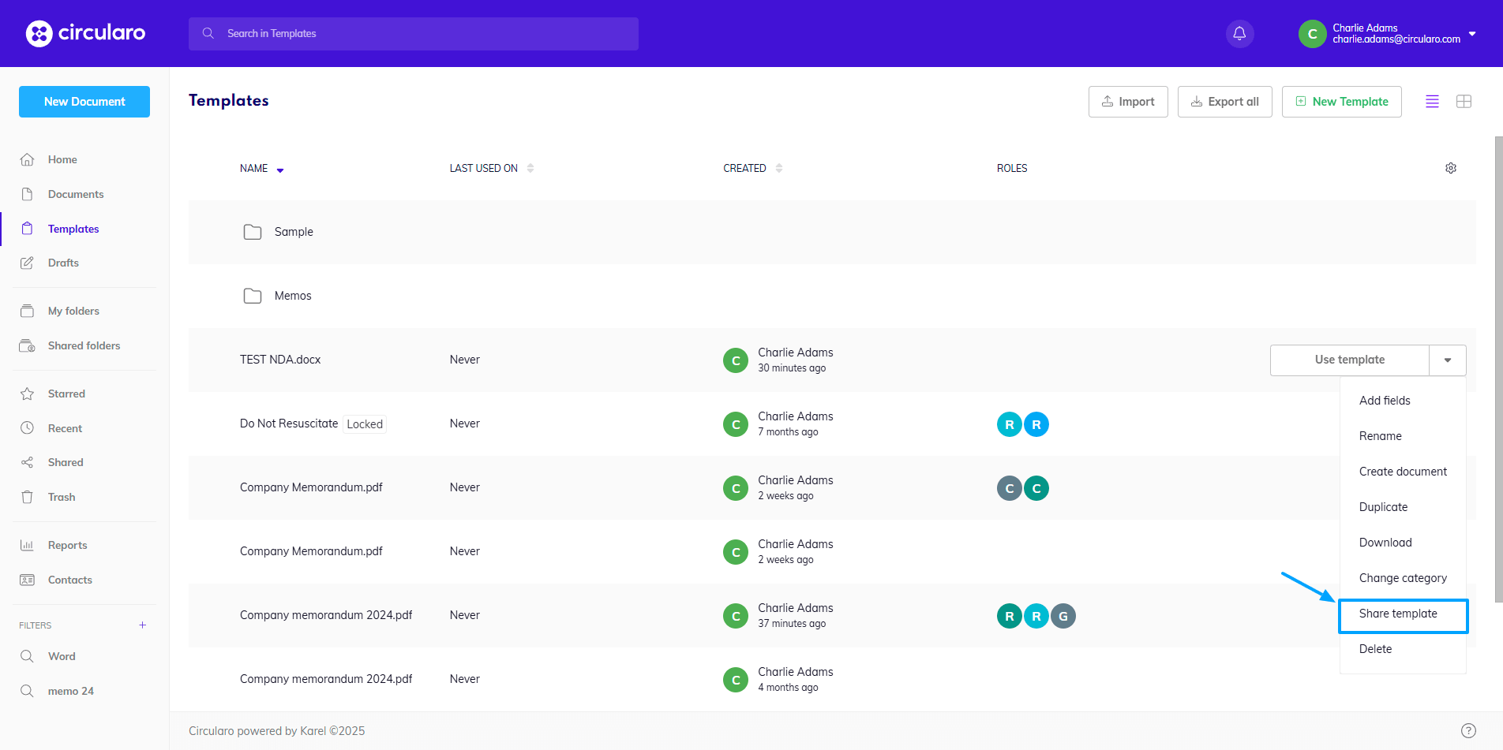Open the help question mark icon

pyautogui.click(x=1468, y=730)
